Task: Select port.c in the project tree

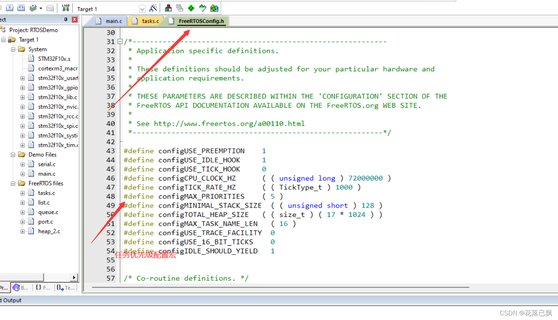Action: pyautogui.click(x=46, y=222)
